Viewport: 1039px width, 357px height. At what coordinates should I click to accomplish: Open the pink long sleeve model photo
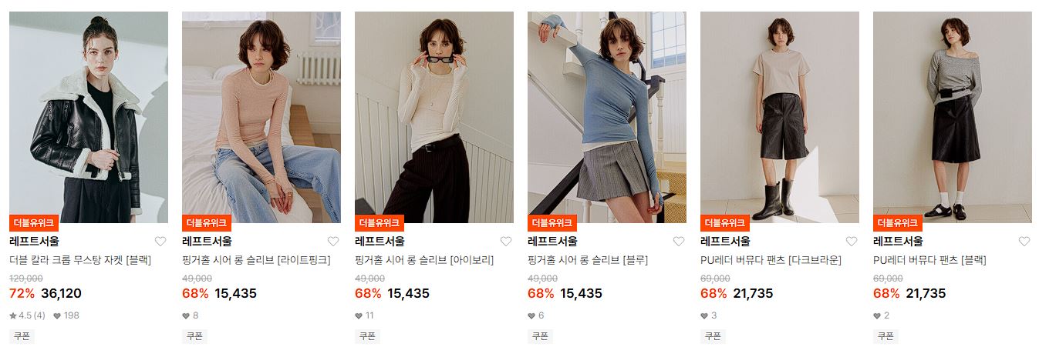tap(261, 117)
